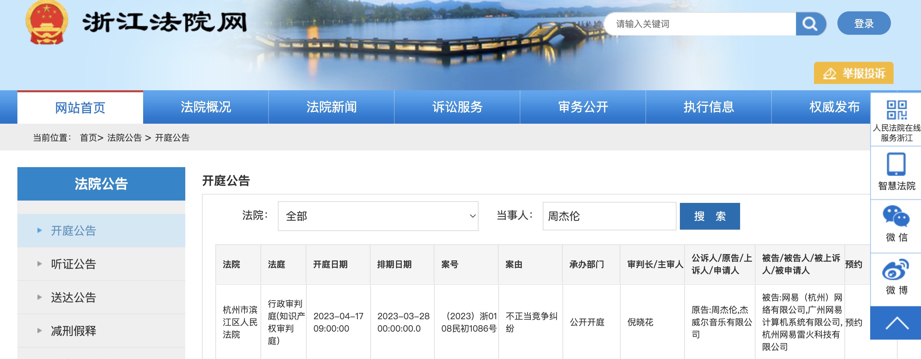
Task: Click the date cell 2023-04-17 09:00:00
Action: pos(338,322)
